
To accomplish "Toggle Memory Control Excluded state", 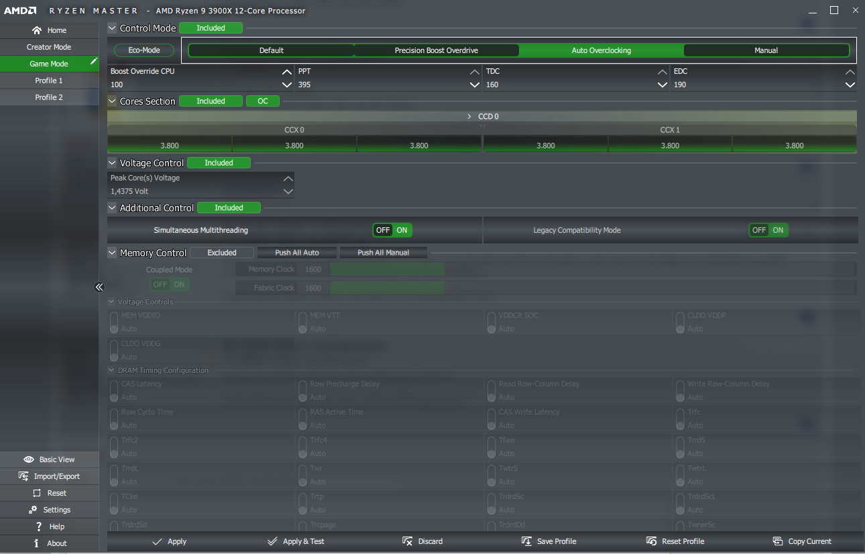I will [222, 253].
